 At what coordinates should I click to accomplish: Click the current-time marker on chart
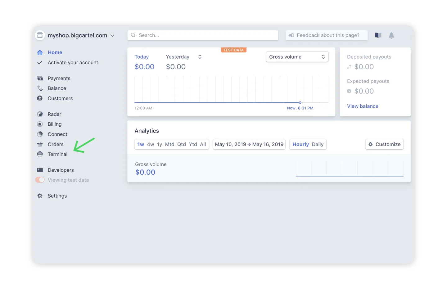tap(300, 102)
